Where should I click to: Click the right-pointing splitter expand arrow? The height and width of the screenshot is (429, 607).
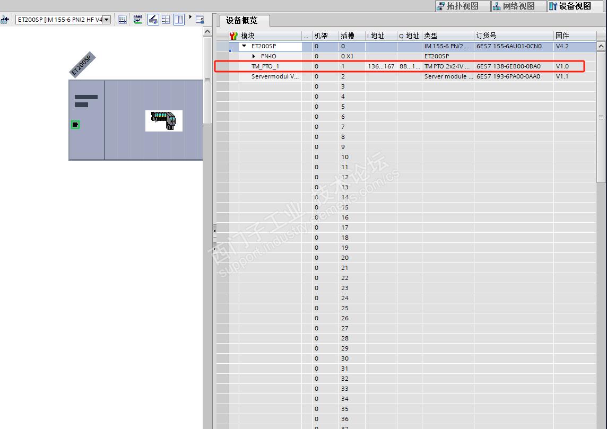214,249
